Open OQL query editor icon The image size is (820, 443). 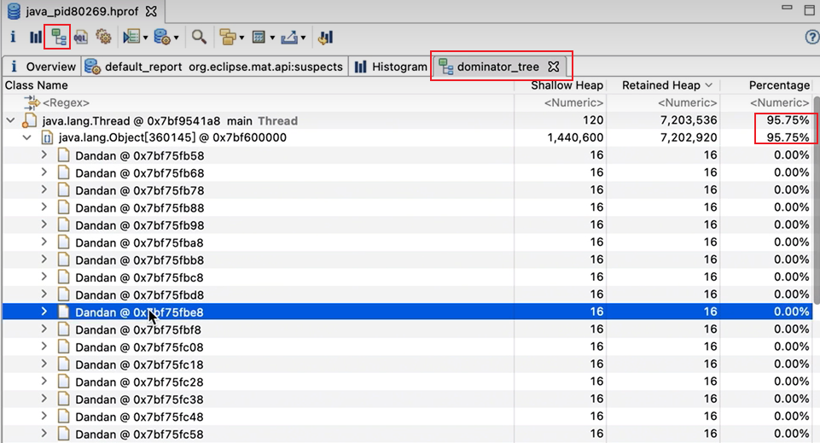[x=80, y=38]
